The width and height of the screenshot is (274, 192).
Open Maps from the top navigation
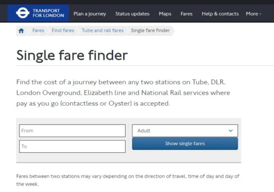[165, 14]
